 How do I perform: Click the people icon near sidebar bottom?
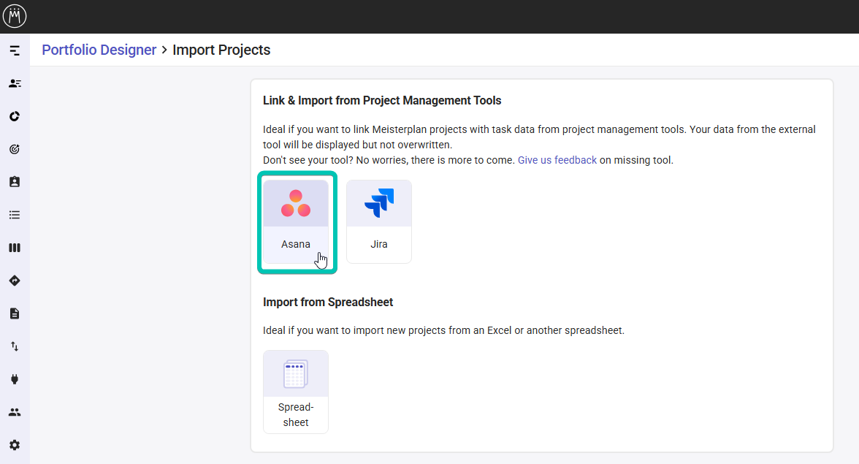(x=15, y=411)
